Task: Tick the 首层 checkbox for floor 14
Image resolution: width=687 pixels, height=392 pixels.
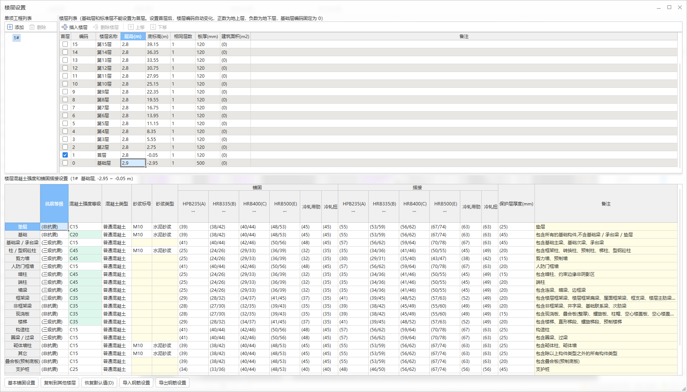Action: (x=65, y=52)
